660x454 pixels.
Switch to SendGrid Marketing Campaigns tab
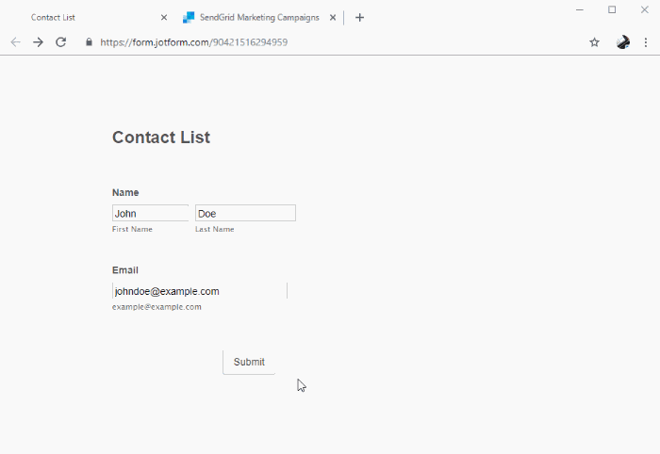point(258,18)
